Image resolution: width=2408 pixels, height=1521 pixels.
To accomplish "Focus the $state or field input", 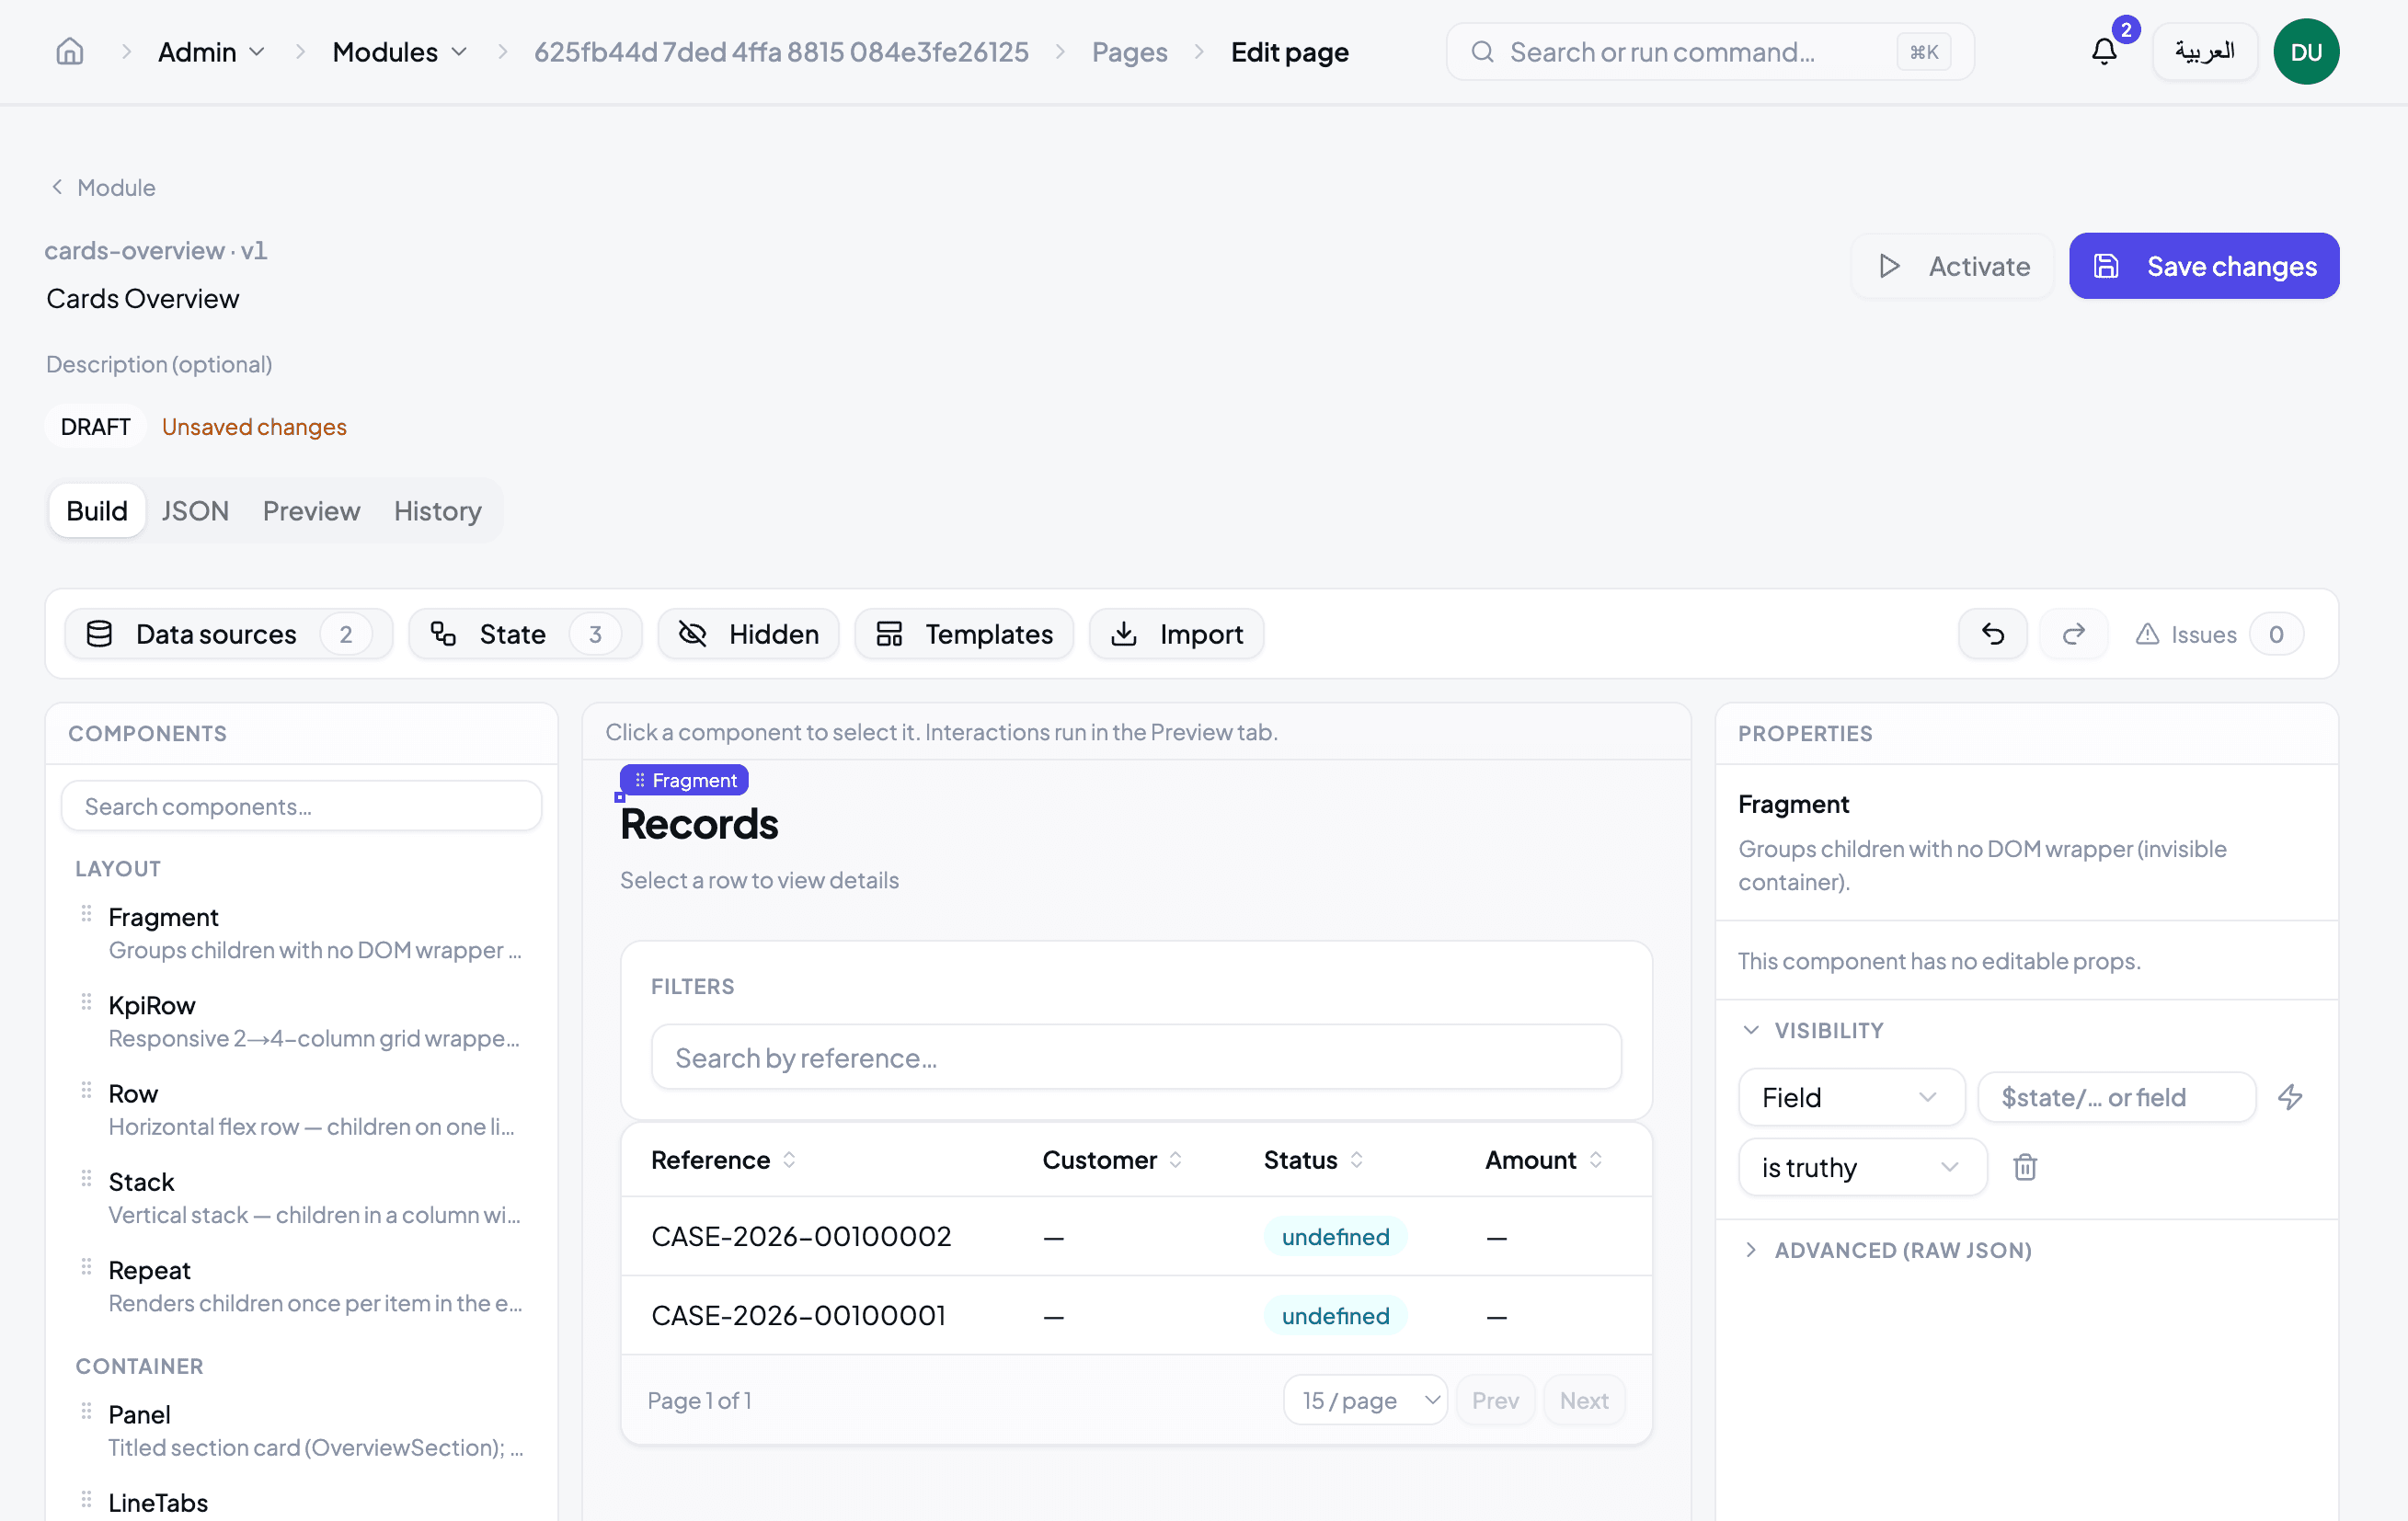I will (2116, 1096).
